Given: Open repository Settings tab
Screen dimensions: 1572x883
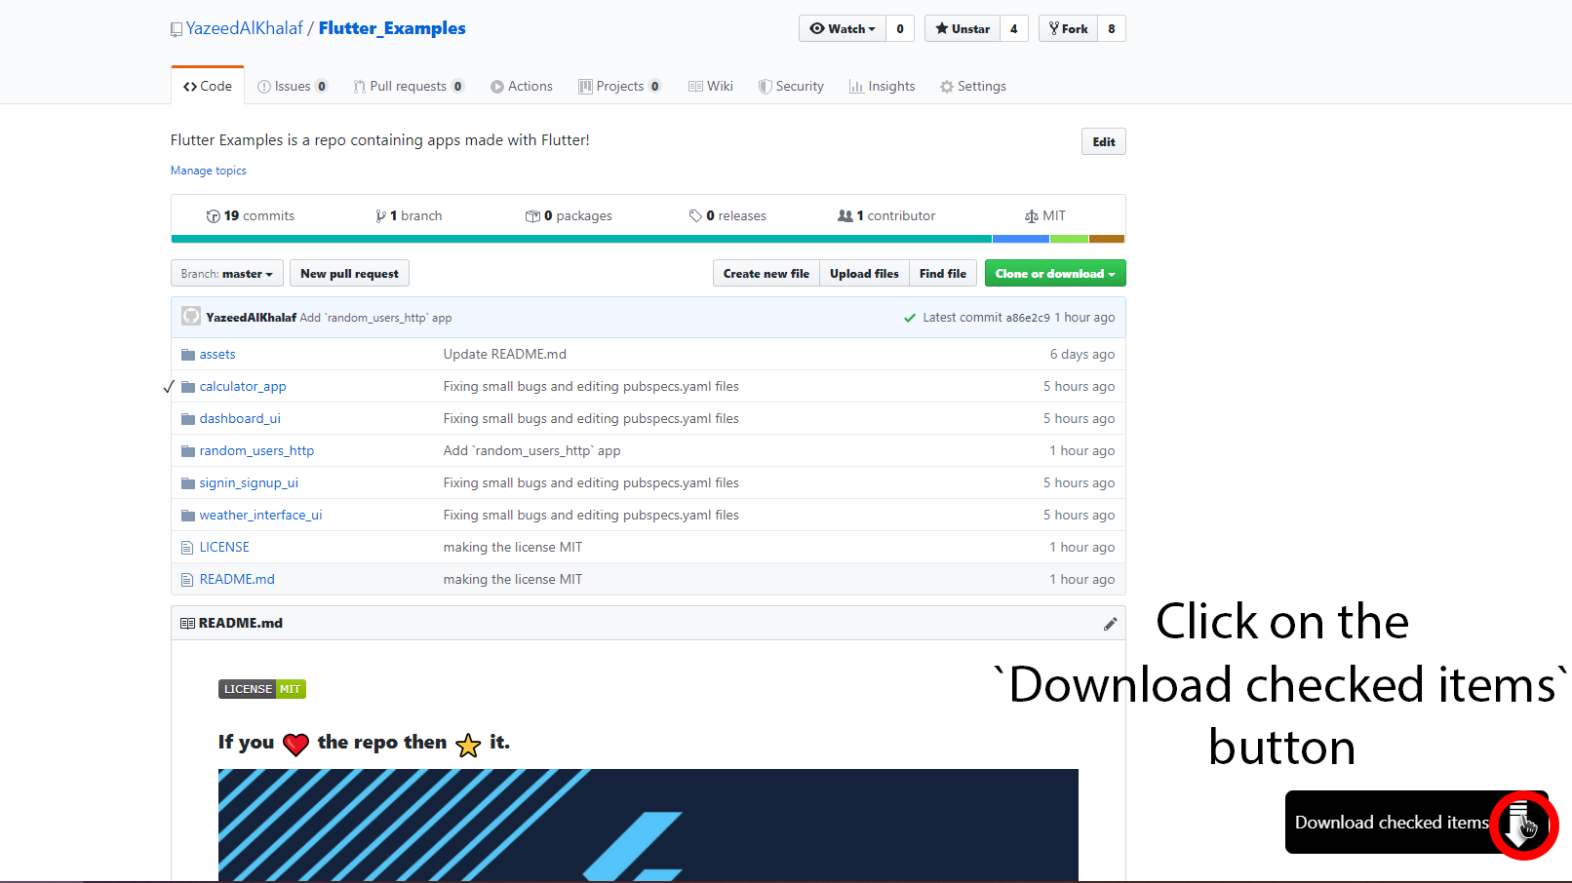Looking at the screenshot, I should tap(973, 86).
